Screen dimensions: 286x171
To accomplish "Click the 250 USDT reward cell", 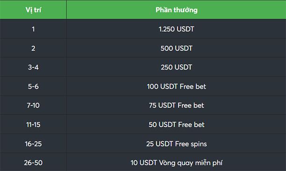I will point(176,67).
